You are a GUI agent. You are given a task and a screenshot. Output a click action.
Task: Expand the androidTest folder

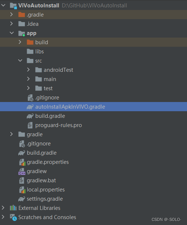tap(28, 70)
